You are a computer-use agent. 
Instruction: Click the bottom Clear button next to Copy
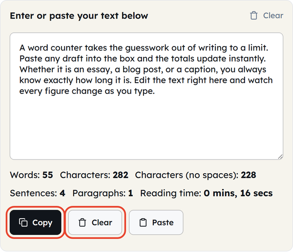95,223
